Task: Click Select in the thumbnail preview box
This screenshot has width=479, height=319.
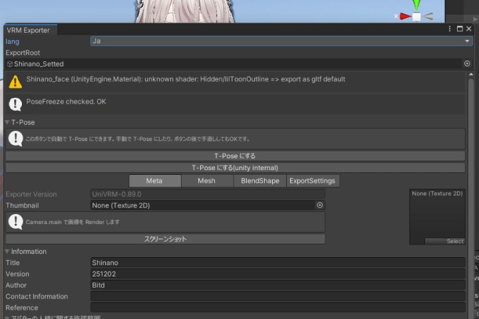Action: coord(445,241)
